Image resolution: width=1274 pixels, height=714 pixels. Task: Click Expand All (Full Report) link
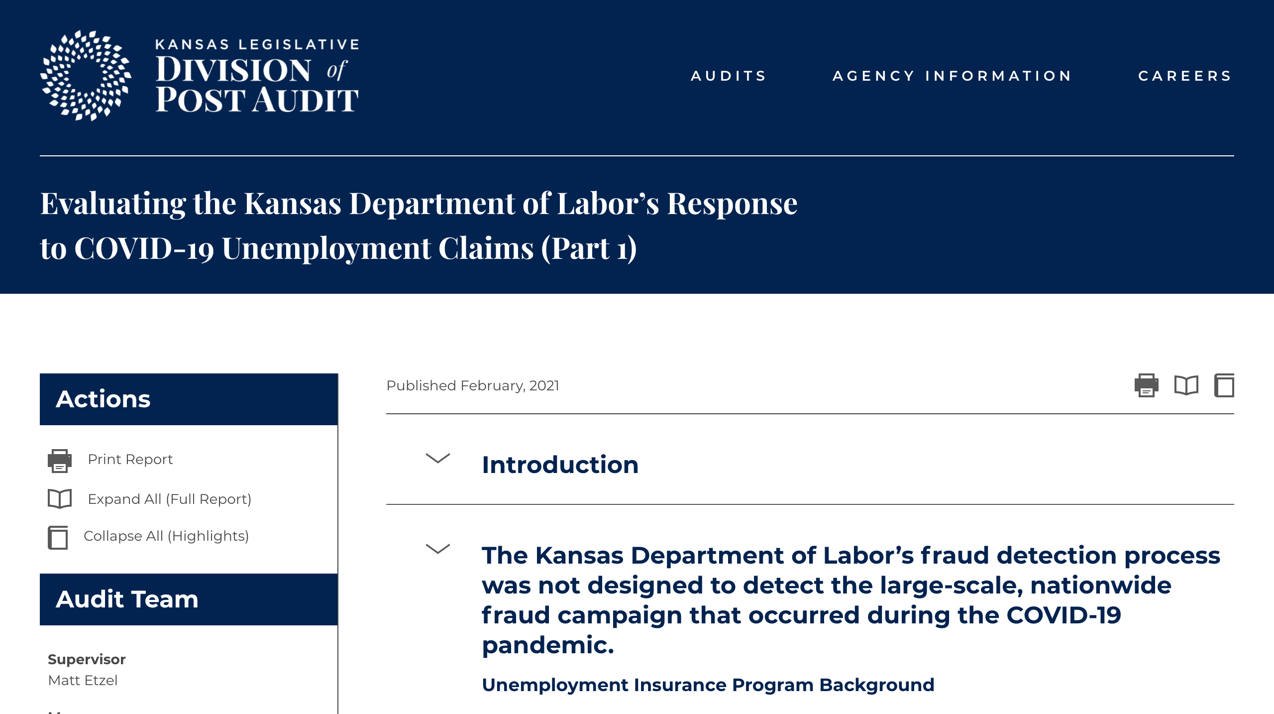[169, 499]
